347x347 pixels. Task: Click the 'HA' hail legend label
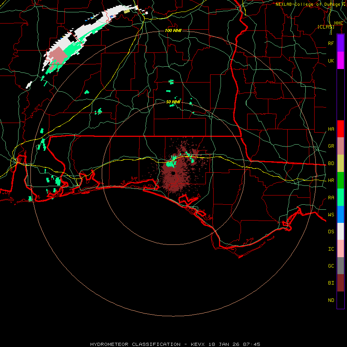(331, 129)
